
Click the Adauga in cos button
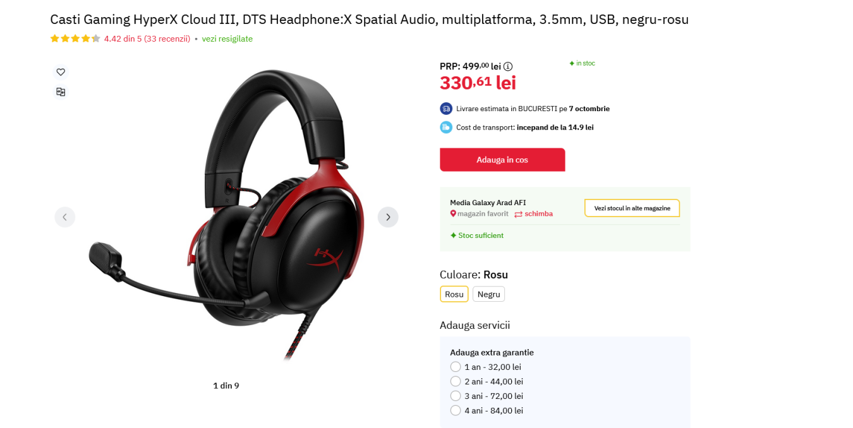[x=502, y=160]
